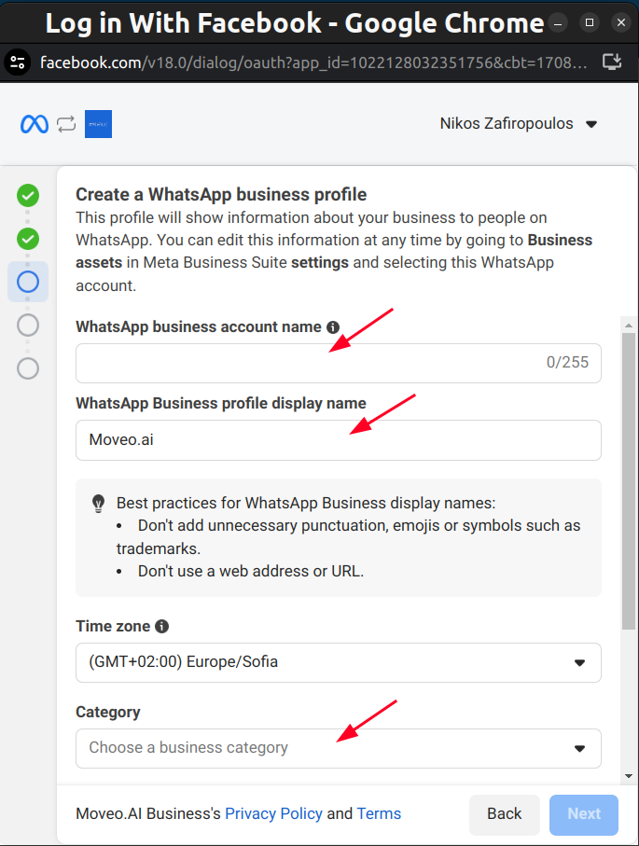The height and width of the screenshot is (846, 639).
Task: Click the lightbulb best practices icon
Action: [98, 503]
